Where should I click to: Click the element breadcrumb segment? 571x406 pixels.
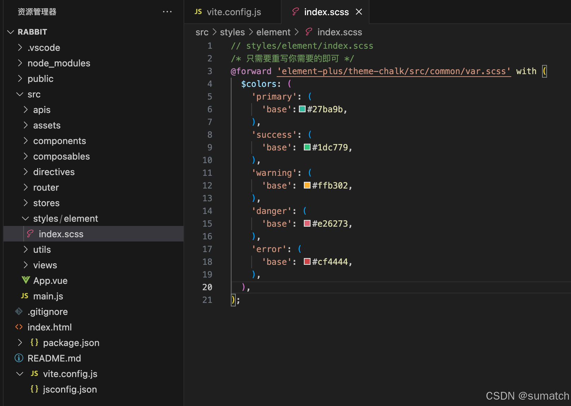pyautogui.click(x=273, y=32)
